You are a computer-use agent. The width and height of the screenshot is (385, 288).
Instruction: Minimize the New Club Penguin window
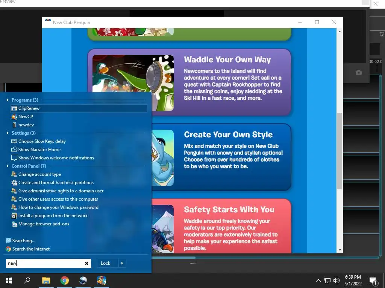tap(300, 22)
